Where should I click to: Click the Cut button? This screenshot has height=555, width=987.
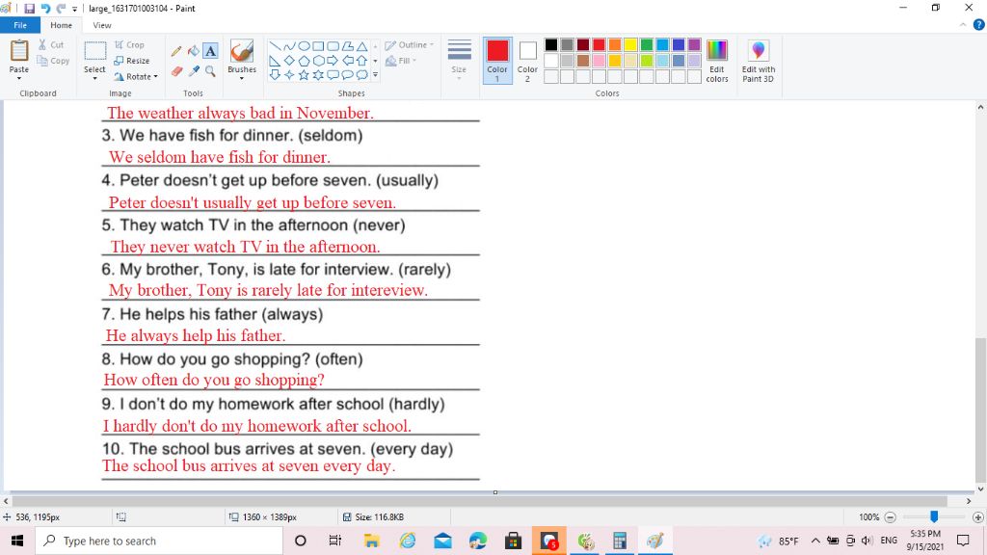[x=51, y=44]
